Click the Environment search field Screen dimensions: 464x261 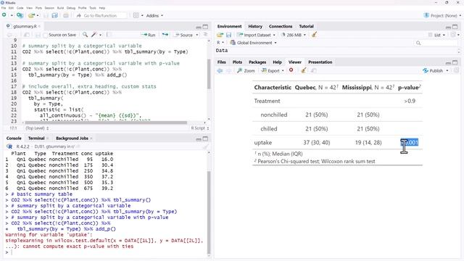click(436, 43)
